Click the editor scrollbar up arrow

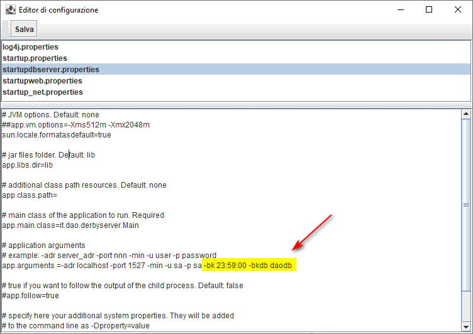pyautogui.click(x=466, y=115)
